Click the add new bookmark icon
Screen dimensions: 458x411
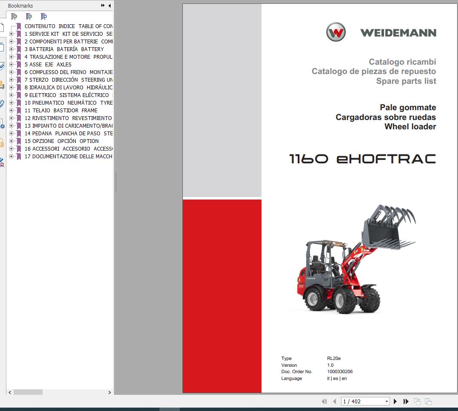pos(29,17)
